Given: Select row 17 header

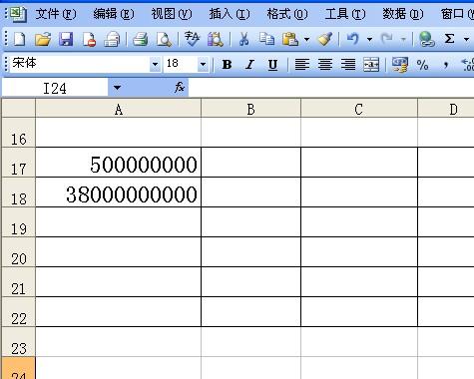Looking at the screenshot, I should [18, 163].
